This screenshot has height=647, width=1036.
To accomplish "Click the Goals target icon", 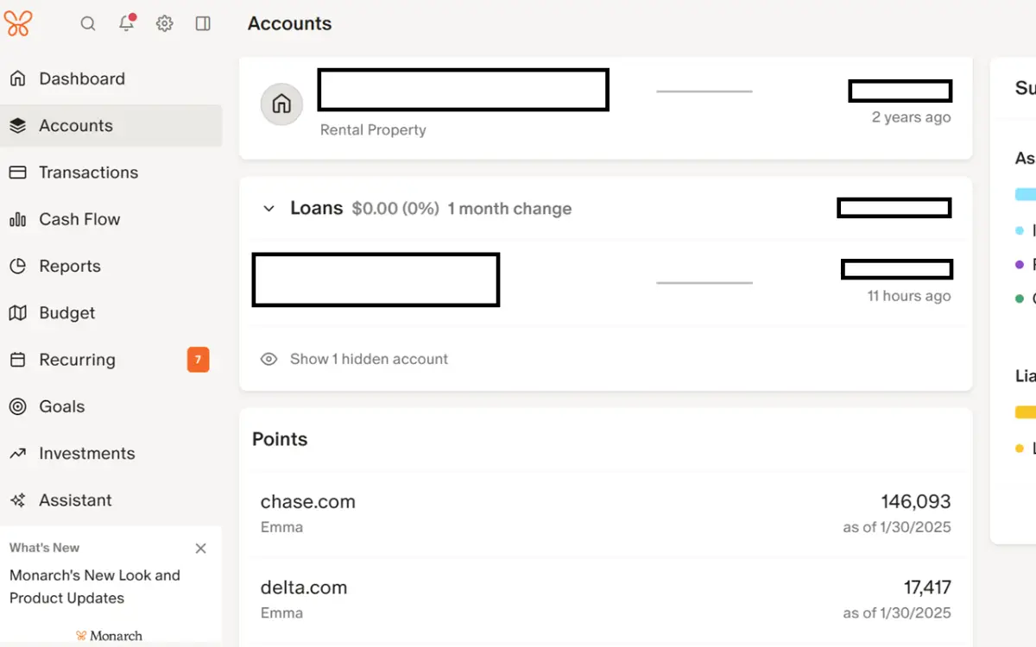I will (19, 406).
